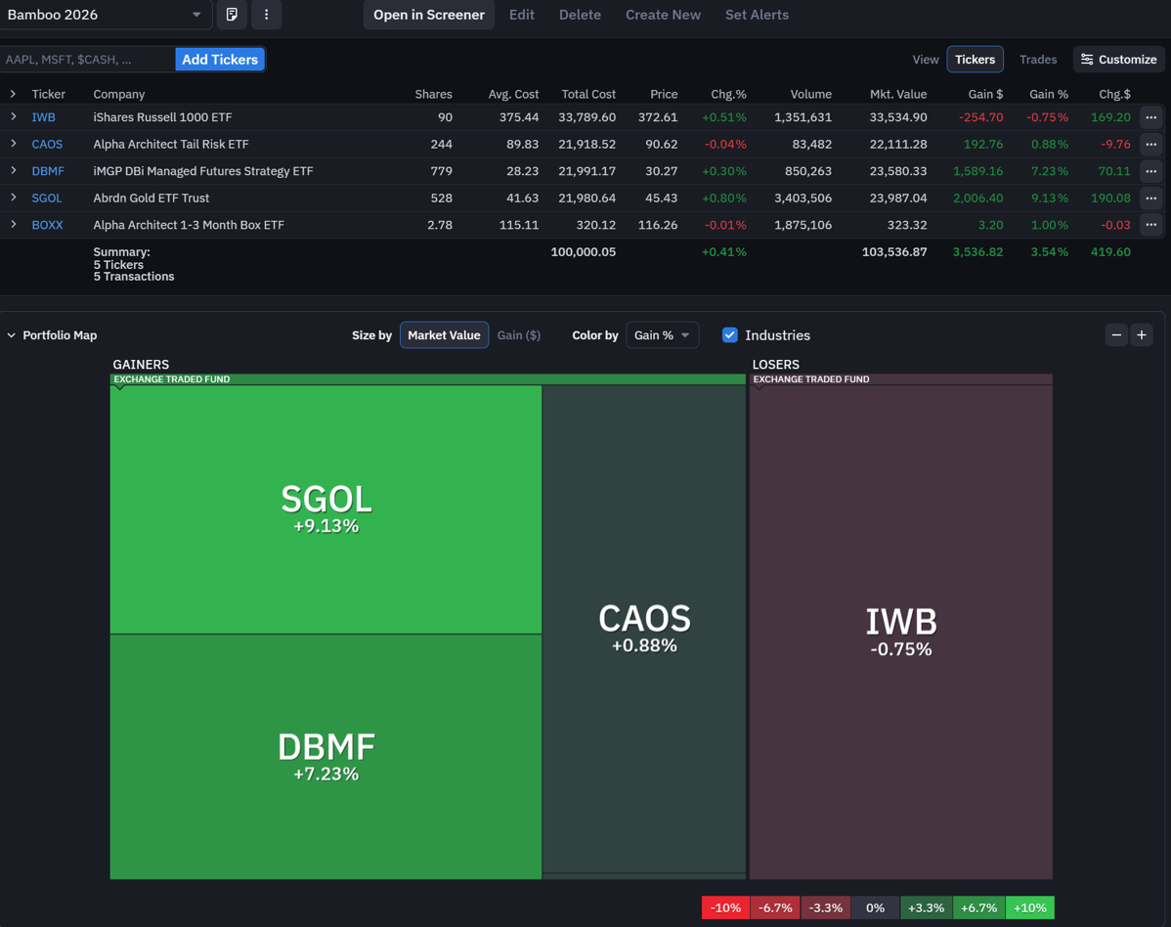Open the Color by Gain % dropdown
1171x927 pixels.
coord(662,335)
